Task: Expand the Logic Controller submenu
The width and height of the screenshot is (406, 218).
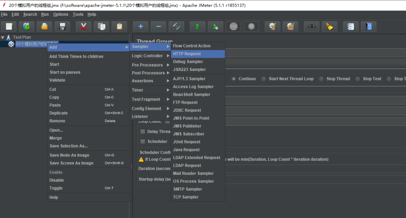Action: pyautogui.click(x=150, y=56)
